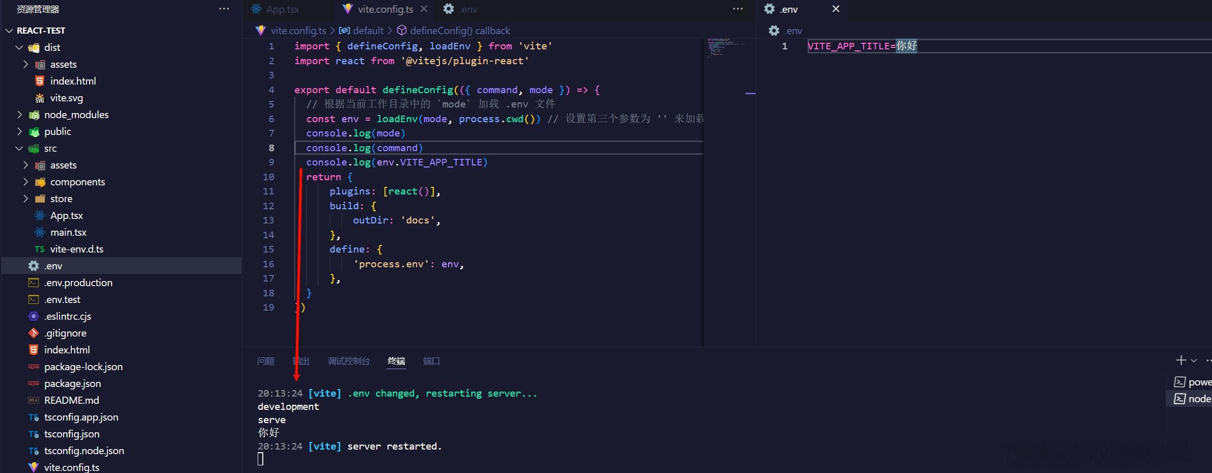Open package-lock.json file
Viewport: 1212px width, 473px height.
coord(83,367)
